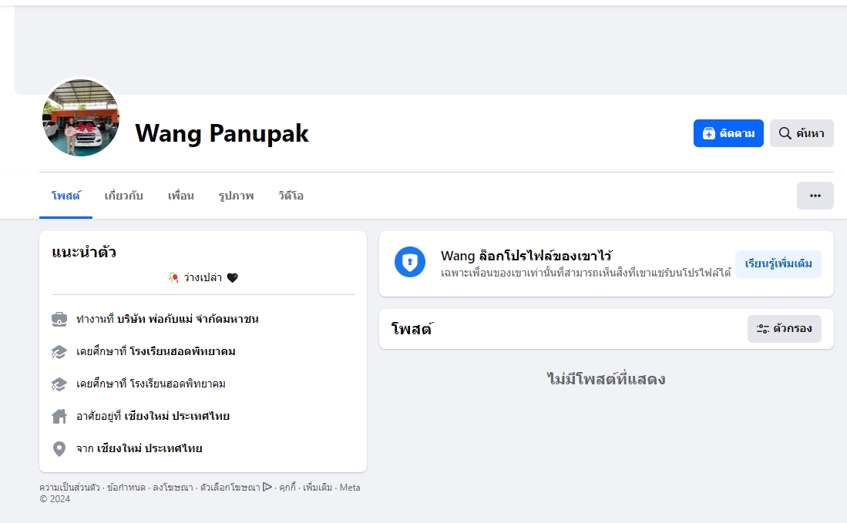Open the บริษัท พ่อกับแม่ จำกัดมหาชน workplace link
Image resolution: width=847 pixels, height=523 pixels.
(188, 319)
